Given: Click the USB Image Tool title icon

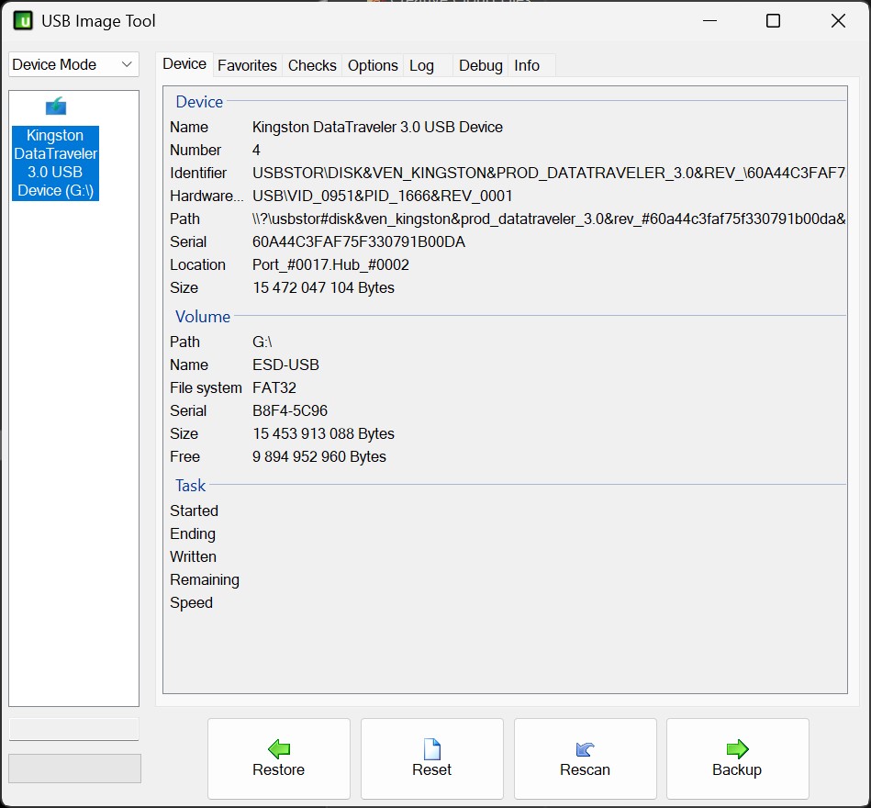Looking at the screenshot, I should point(23,20).
